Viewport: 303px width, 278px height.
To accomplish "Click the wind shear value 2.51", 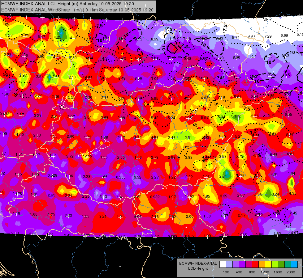I will coord(188,137).
